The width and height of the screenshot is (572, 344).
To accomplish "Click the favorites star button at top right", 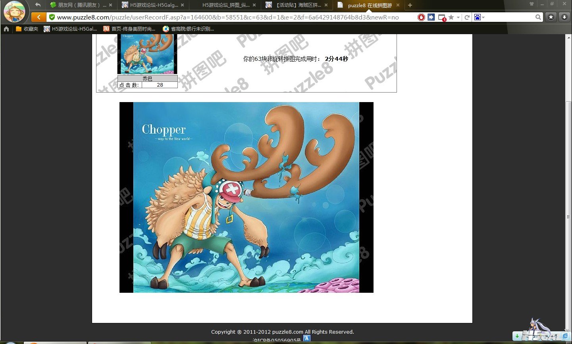I will tap(551, 17).
